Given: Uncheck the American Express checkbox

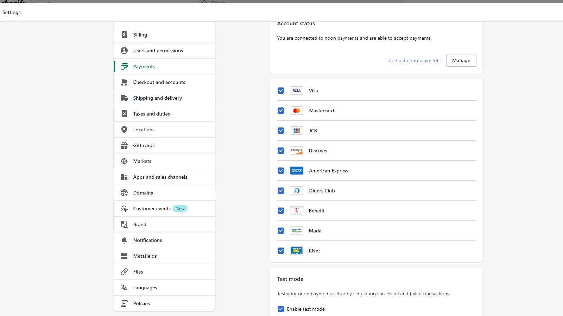Looking at the screenshot, I should 281,171.
